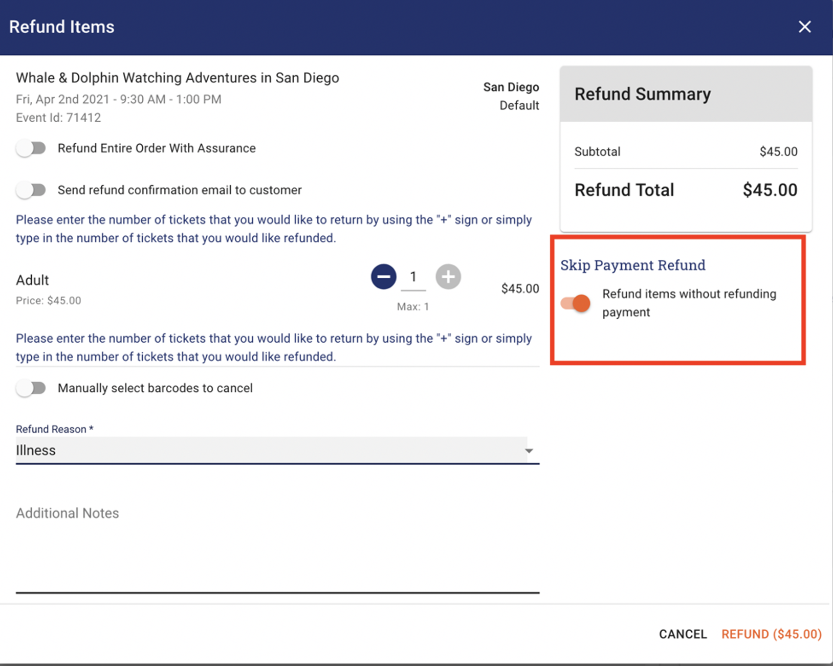Viewport: 833px width, 666px height.
Task: Turn off Skip Payment Refund switch
Action: pyautogui.click(x=576, y=303)
